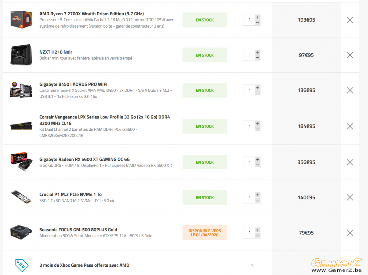Click the DISPONIBLE VERS LE 01/04/2020 badge
The image size is (368, 275).
click(205, 233)
